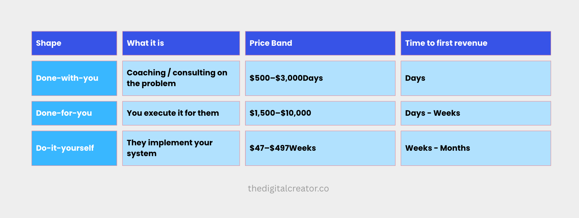Select the $1,500–$10,000 price cell
579x218 pixels.
[320, 113]
